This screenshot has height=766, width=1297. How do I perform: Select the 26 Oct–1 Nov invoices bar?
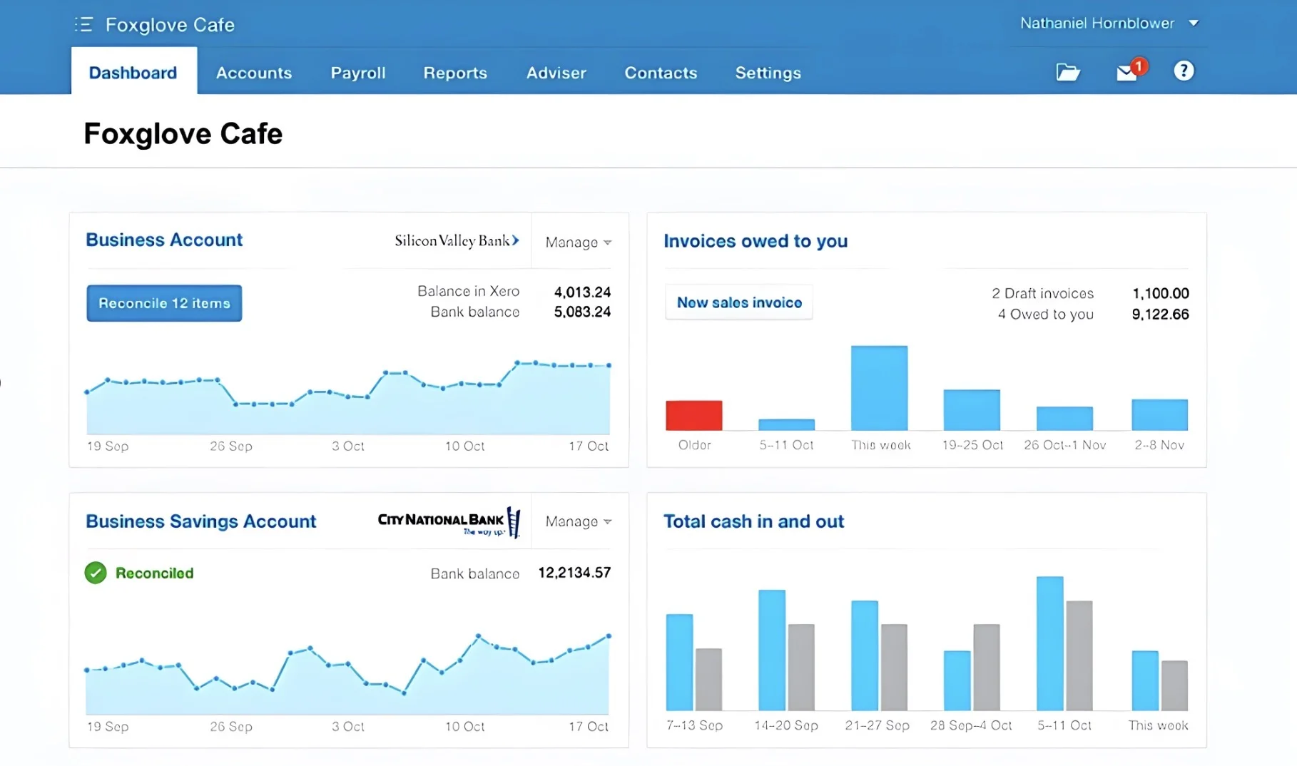point(1064,419)
